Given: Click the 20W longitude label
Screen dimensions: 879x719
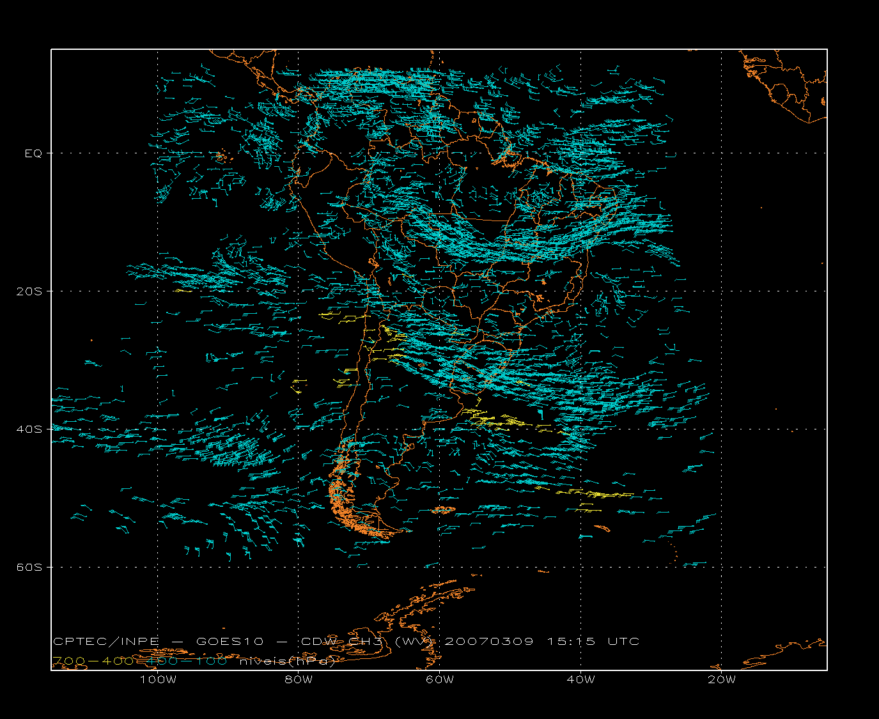Looking at the screenshot, I should click(x=722, y=679).
